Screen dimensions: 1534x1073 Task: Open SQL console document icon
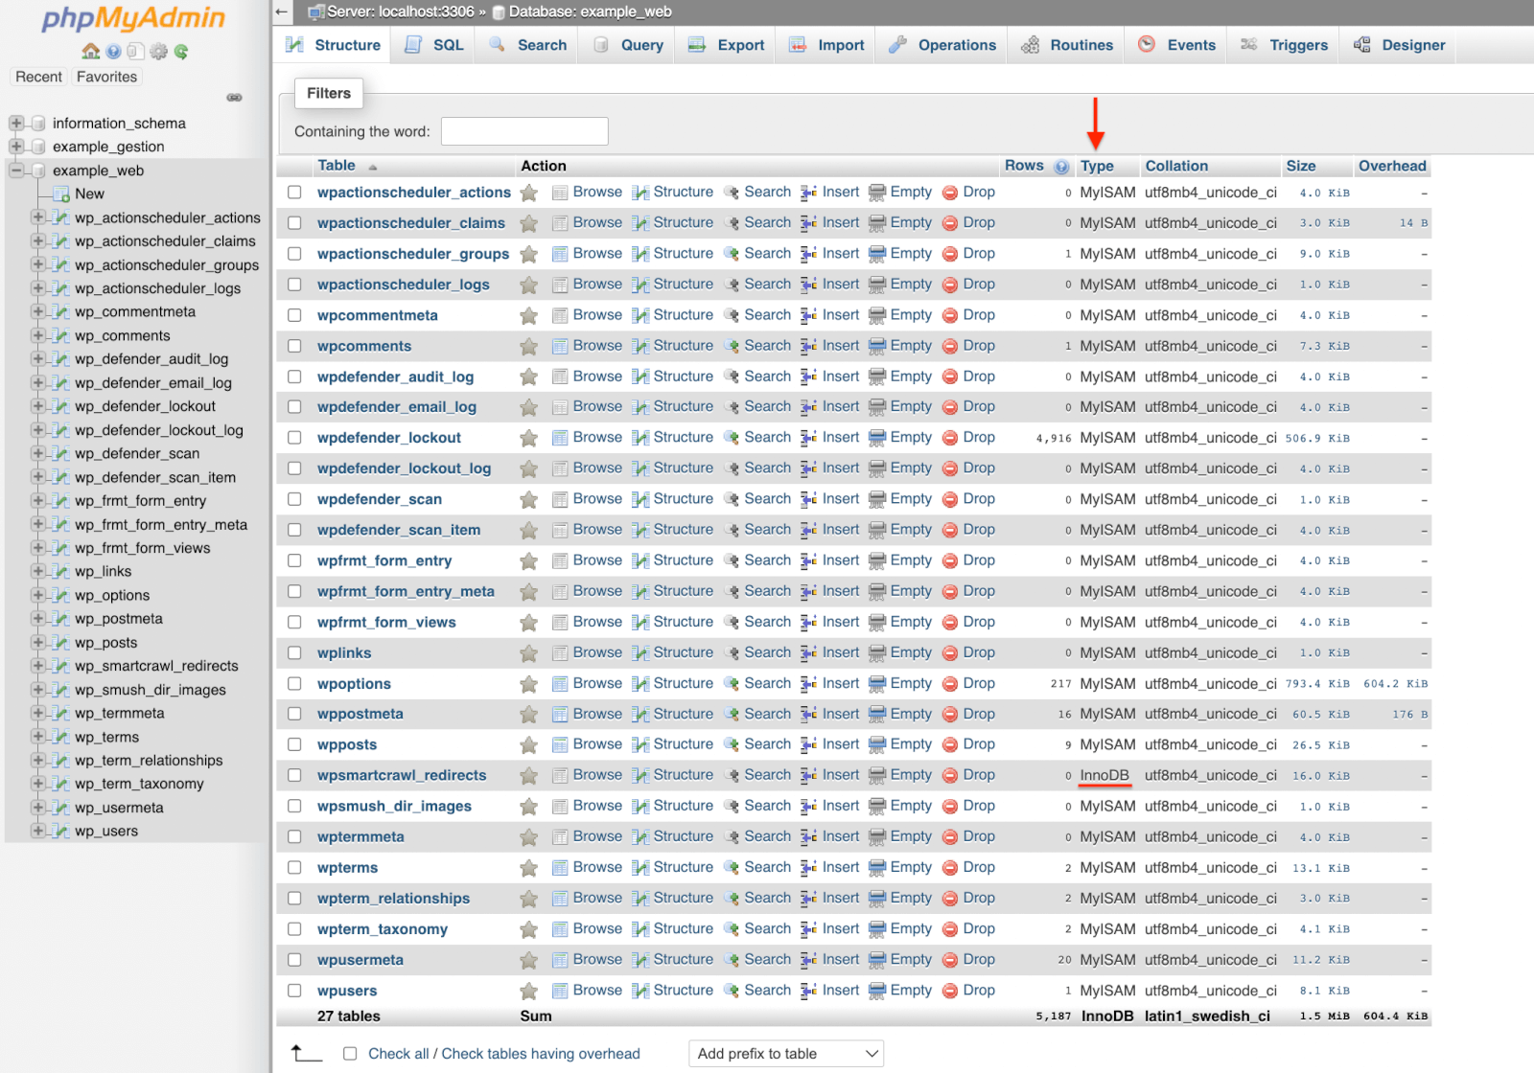(136, 51)
